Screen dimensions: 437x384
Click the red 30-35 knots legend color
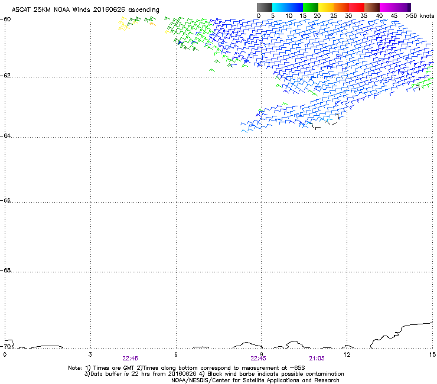click(x=357, y=7)
